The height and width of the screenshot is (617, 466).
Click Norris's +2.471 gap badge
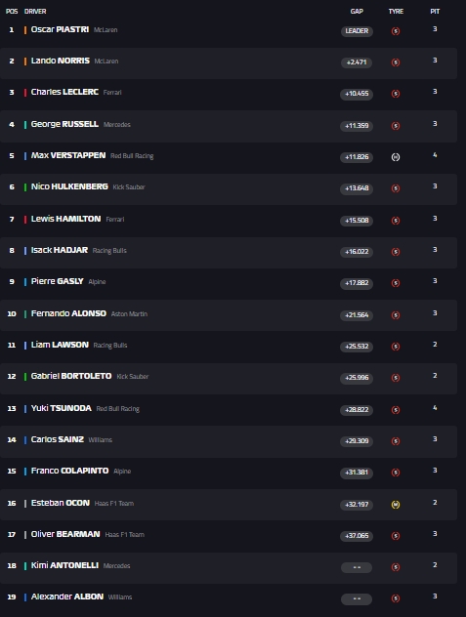(357, 62)
